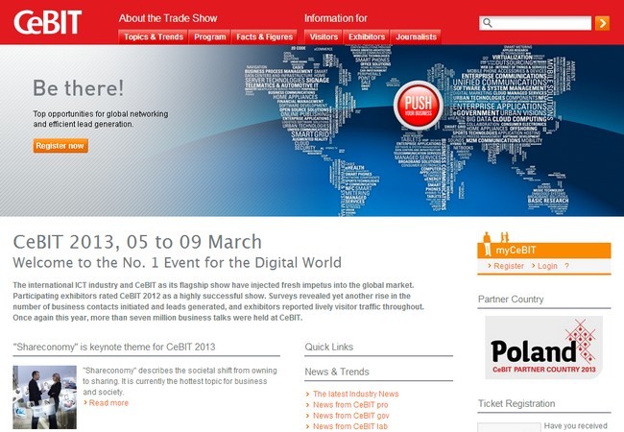Click the myCeBIT help question mark
624x432 pixels.
tap(566, 266)
